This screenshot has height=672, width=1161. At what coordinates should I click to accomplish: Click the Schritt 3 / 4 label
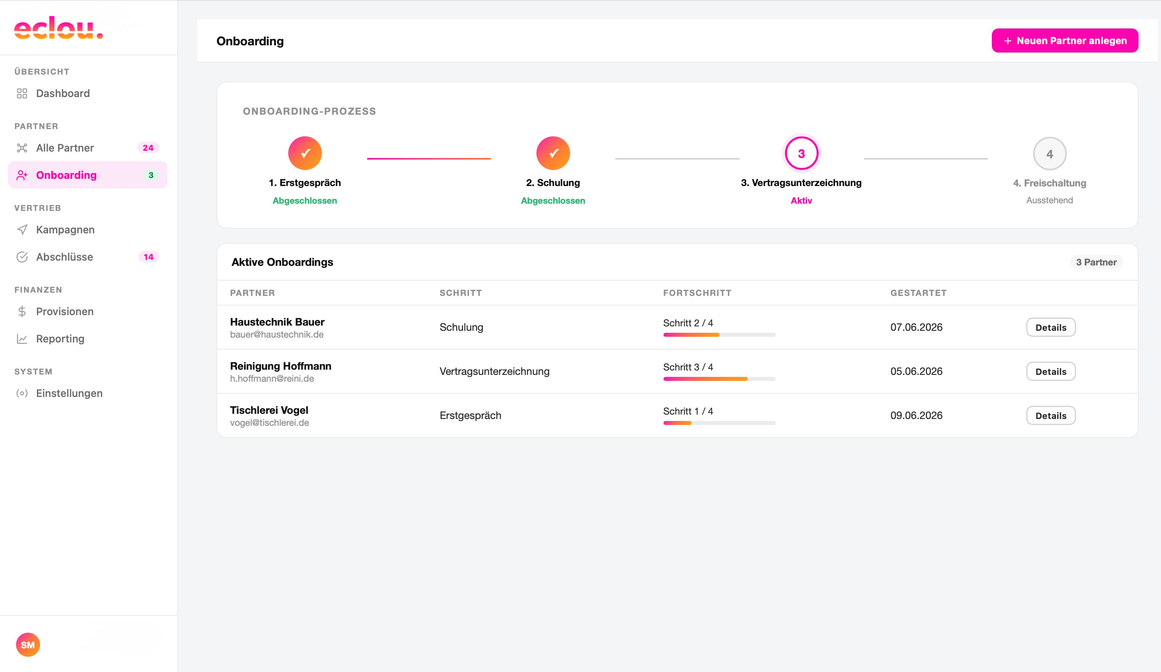[688, 367]
